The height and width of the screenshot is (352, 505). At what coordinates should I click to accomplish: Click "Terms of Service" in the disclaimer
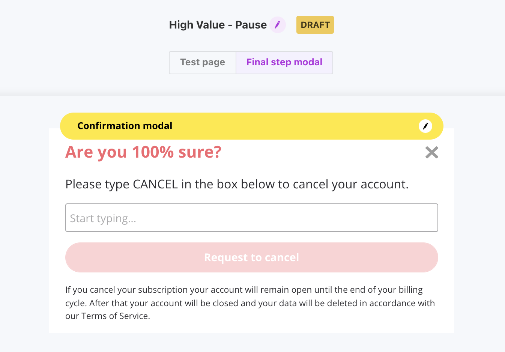[115, 316]
